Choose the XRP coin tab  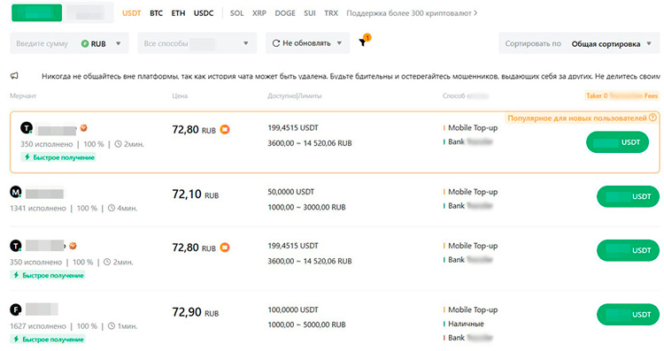(x=259, y=13)
